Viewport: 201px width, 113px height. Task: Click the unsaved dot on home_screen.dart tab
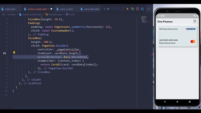51,9
